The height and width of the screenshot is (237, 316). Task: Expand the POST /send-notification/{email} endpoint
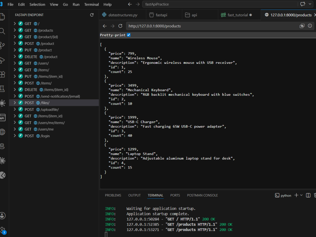(x=15, y=96)
